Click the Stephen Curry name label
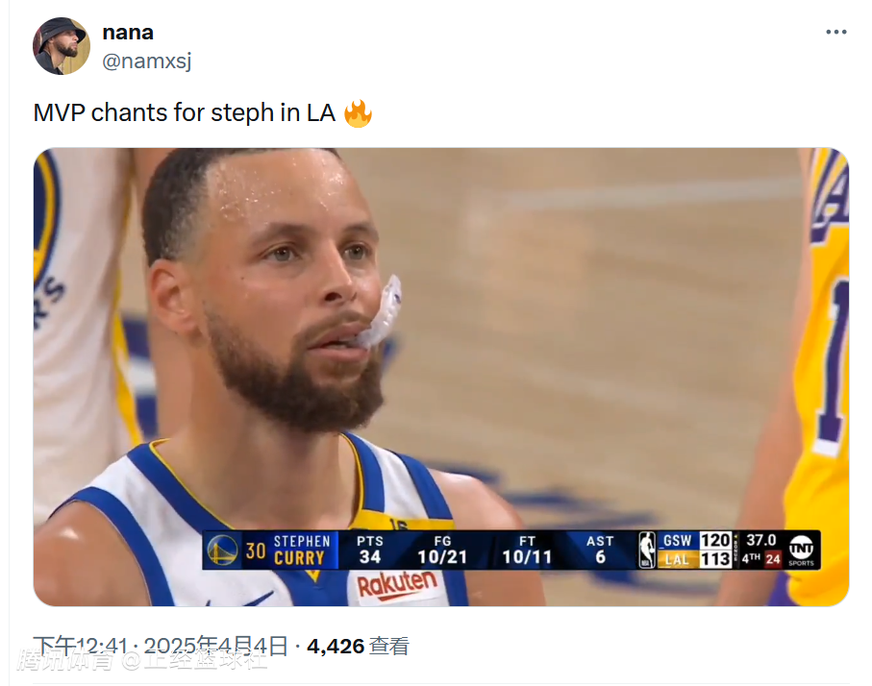Viewport: 872px width, 686px height. [300, 550]
